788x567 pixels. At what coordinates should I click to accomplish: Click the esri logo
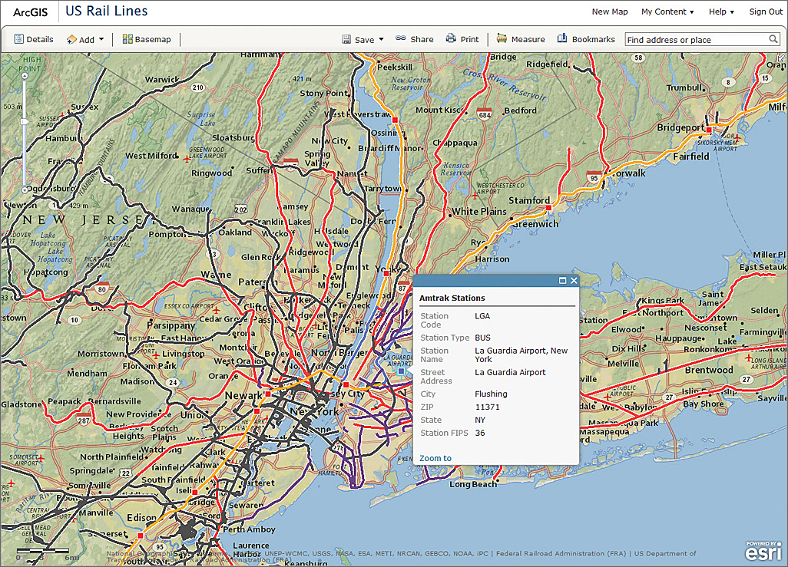(763, 551)
